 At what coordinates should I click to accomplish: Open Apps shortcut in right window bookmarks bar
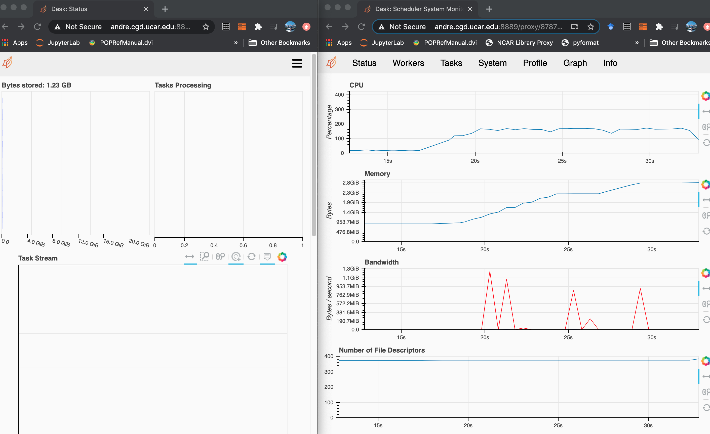(339, 43)
